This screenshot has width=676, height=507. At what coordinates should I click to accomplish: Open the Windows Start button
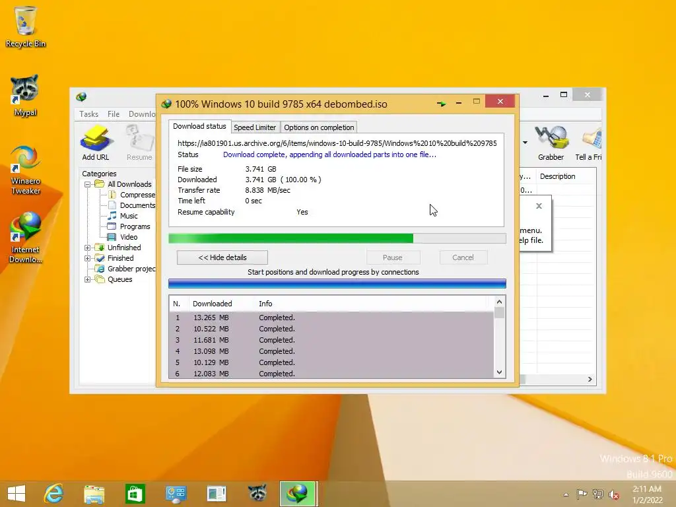17,494
